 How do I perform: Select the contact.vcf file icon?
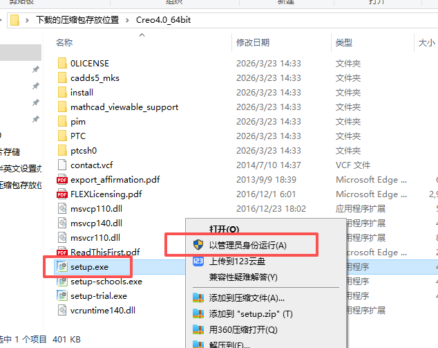click(x=62, y=165)
